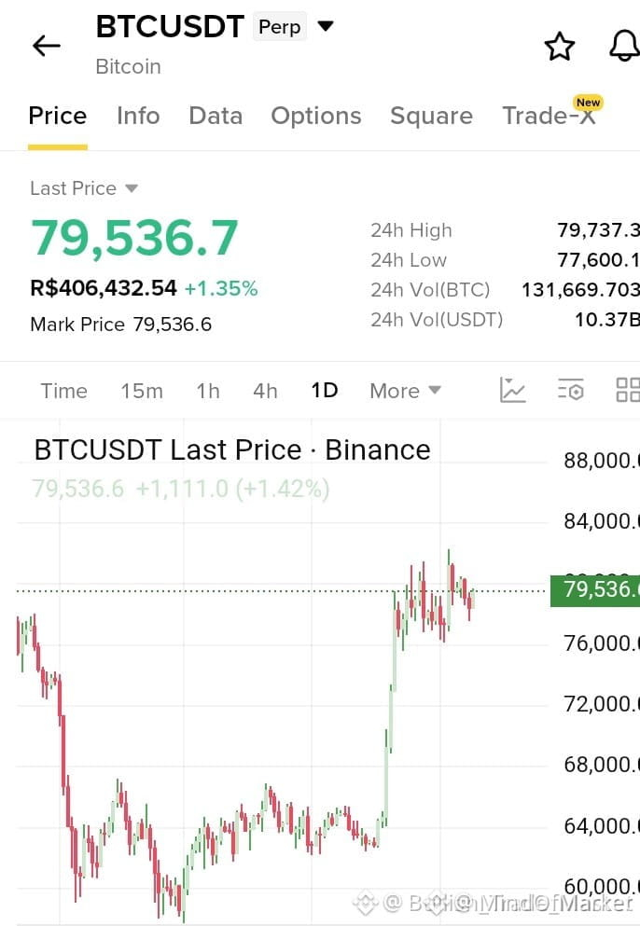Select the Time chart view
The height and width of the screenshot is (926, 640).
tap(63, 391)
